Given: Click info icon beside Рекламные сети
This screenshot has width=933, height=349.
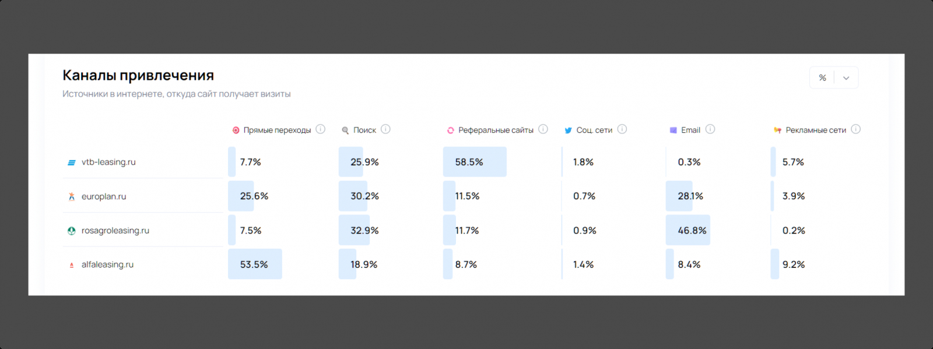Looking at the screenshot, I should pos(855,129).
